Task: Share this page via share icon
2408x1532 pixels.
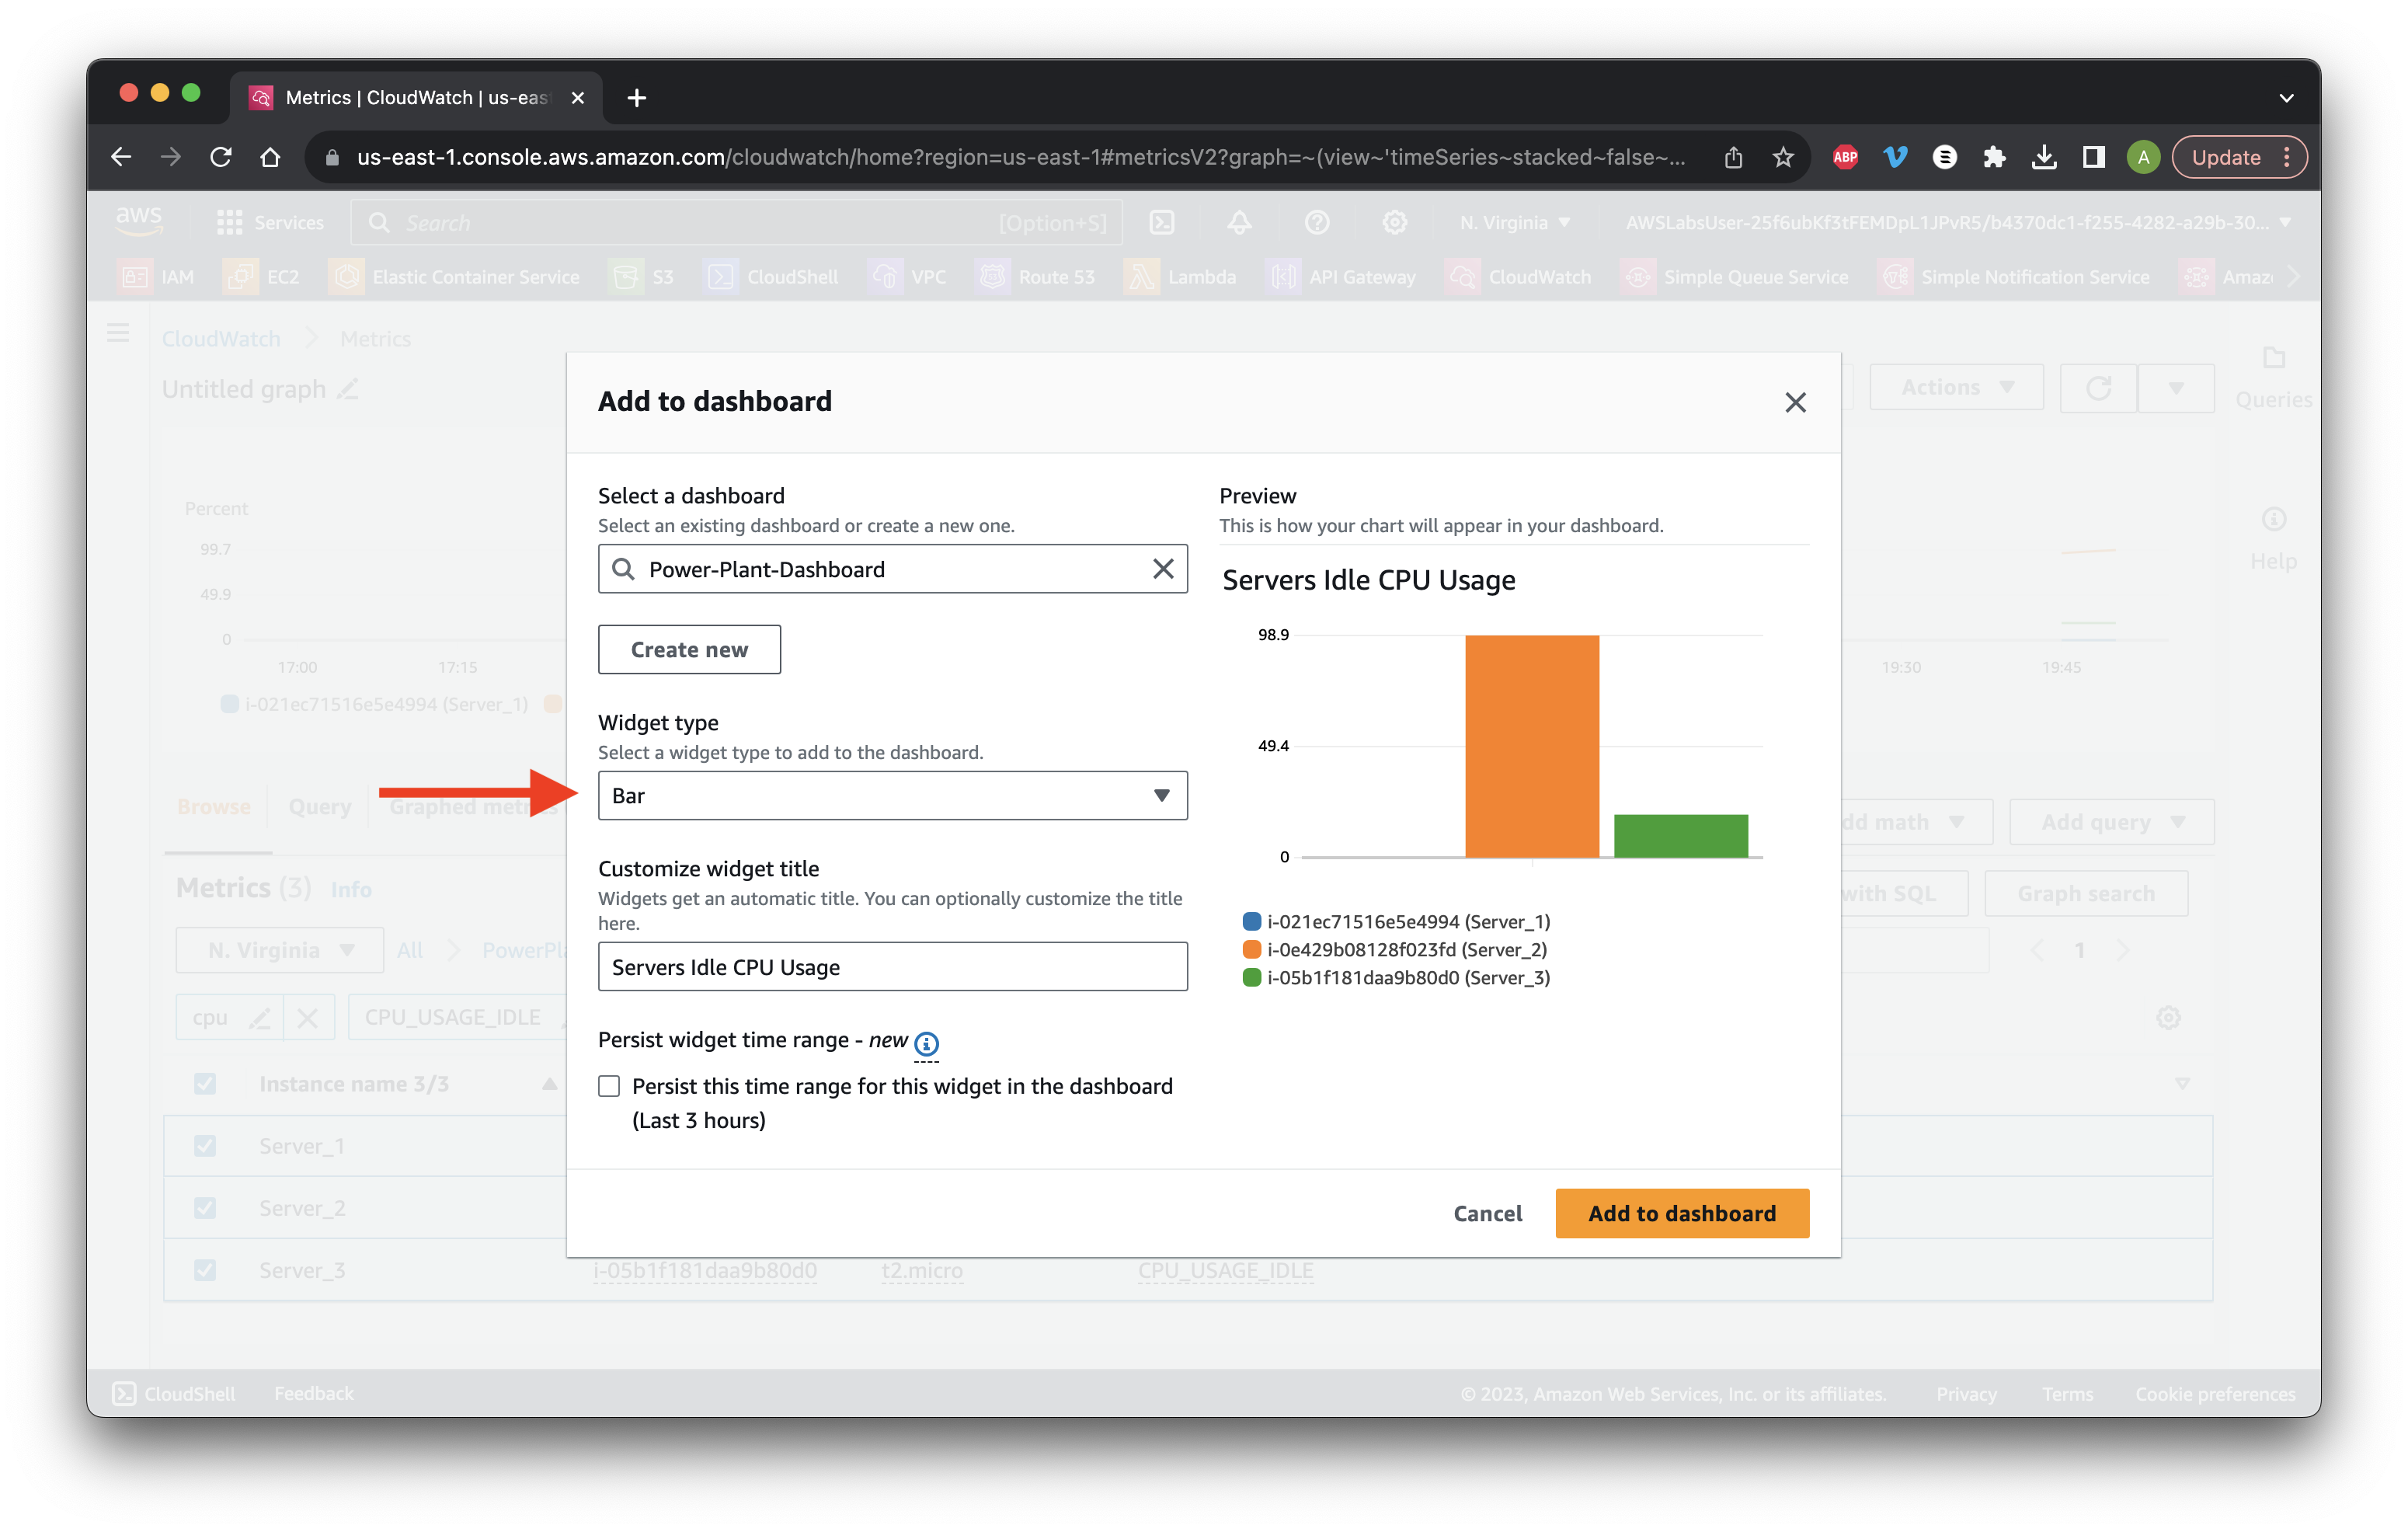Action: (1733, 157)
